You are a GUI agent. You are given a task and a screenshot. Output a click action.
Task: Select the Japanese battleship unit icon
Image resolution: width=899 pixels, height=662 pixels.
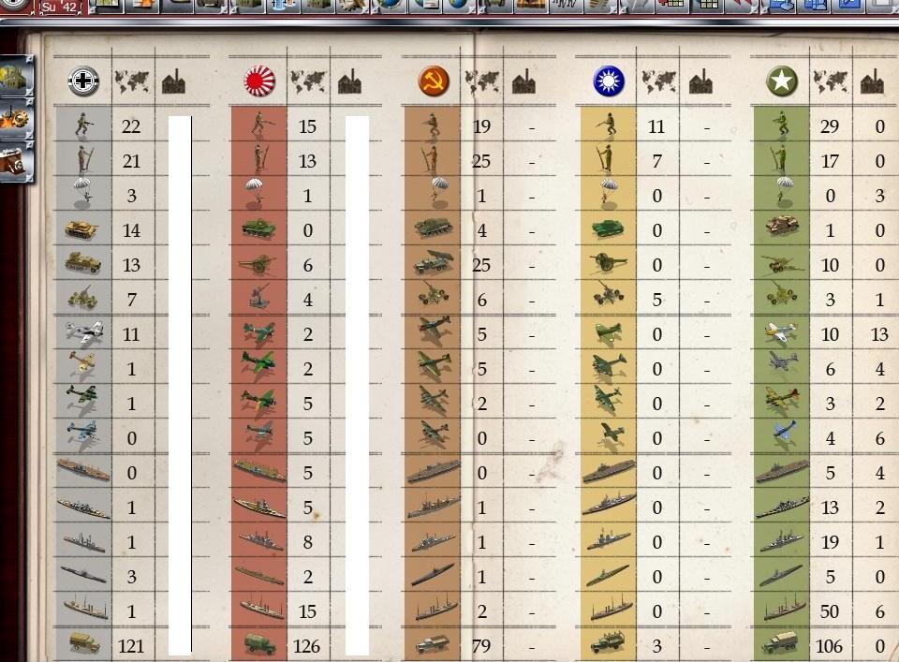[x=259, y=507]
